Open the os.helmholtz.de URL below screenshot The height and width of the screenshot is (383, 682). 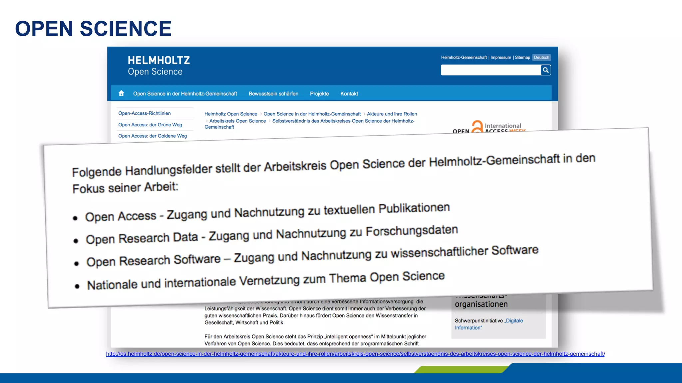click(355, 354)
